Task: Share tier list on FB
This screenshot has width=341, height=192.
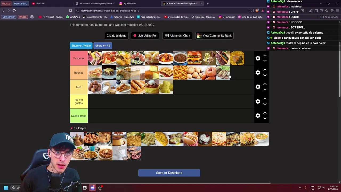Action: (103, 46)
